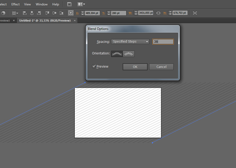Expand the Arrange Documents dropdown
This screenshot has width=236, height=168.
pyautogui.click(x=81, y=4)
